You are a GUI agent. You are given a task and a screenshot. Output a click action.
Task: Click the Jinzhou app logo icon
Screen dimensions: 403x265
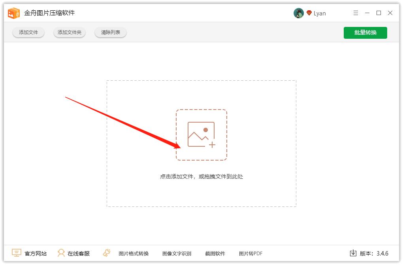pos(14,13)
